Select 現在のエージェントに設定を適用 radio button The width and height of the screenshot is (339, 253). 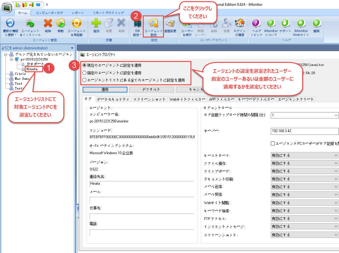tap(85, 65)
